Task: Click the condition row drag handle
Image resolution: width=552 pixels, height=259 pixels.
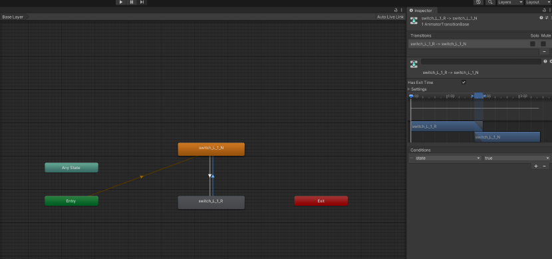Action: pos(412,158)
